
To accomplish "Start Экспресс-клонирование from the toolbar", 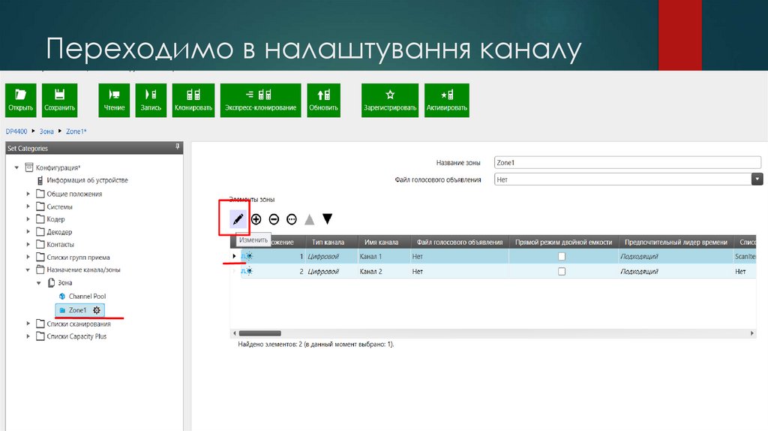I will click(x=260, y=101).
